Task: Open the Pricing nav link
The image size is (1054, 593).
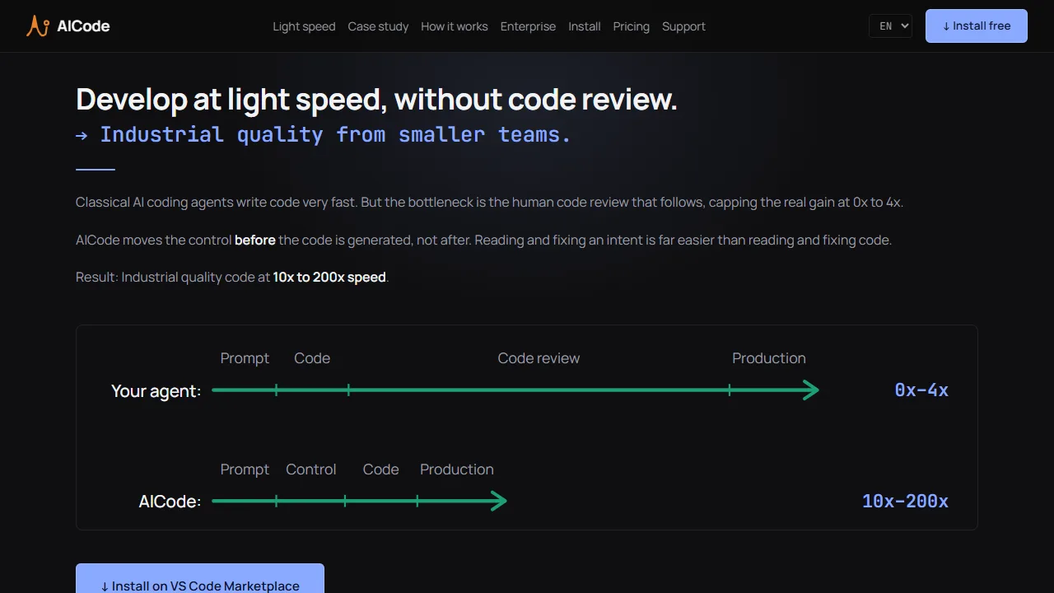Action: click(x=632, y=26)
